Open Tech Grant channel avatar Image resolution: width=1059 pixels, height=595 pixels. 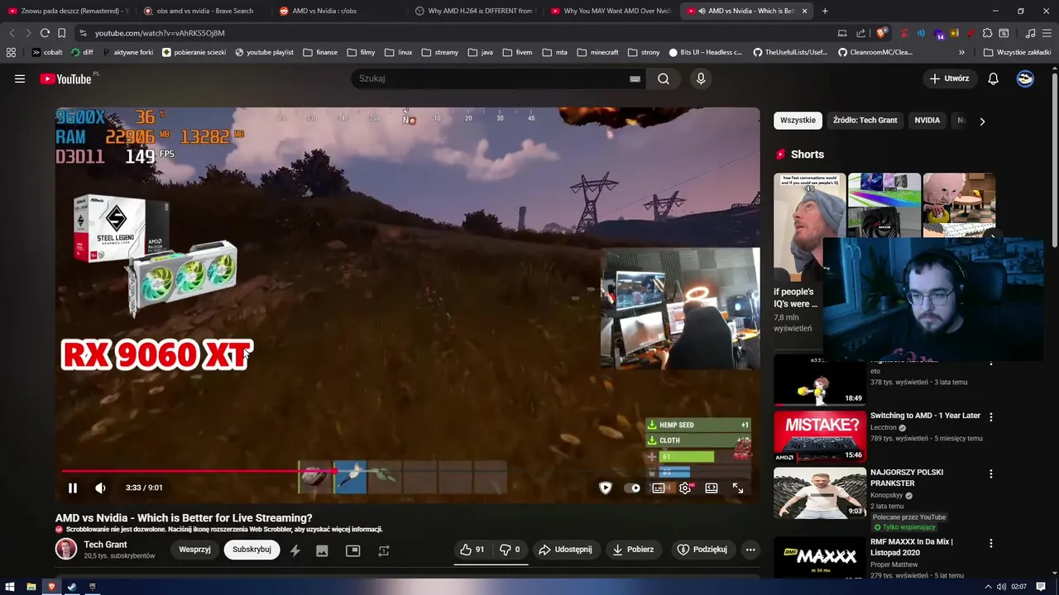click(66, 549)
